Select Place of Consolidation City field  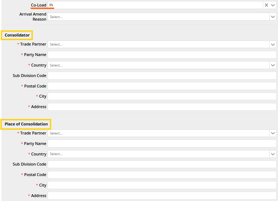(x=162, y=185)
